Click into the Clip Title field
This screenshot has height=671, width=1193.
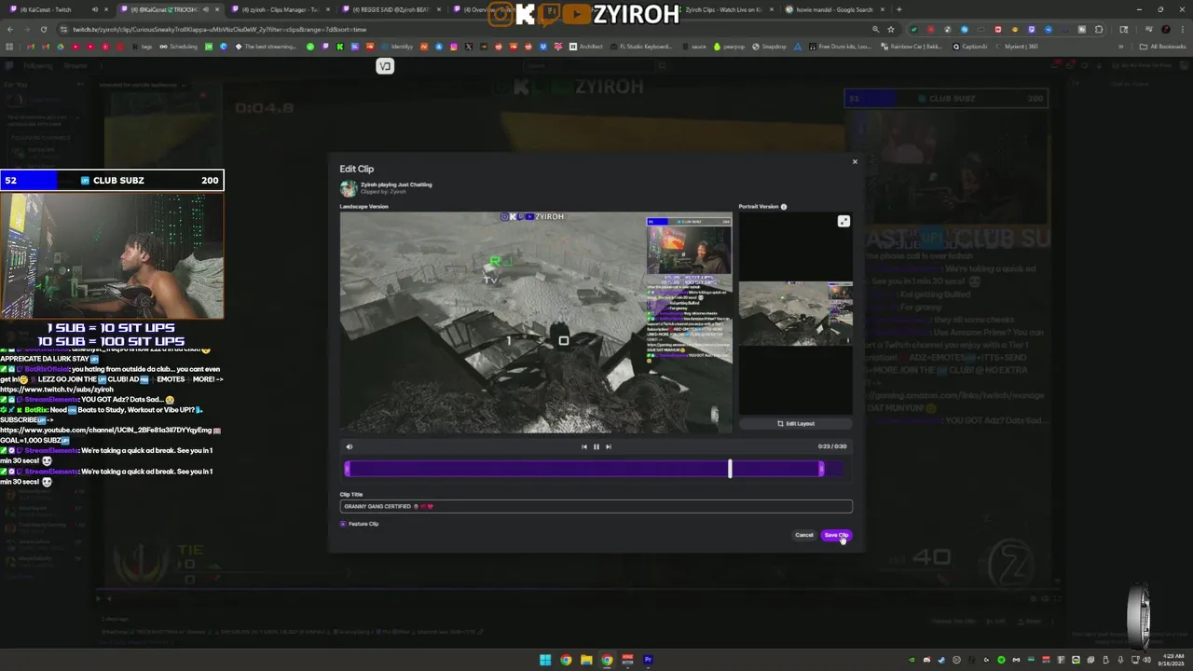[x=596, y=507]
